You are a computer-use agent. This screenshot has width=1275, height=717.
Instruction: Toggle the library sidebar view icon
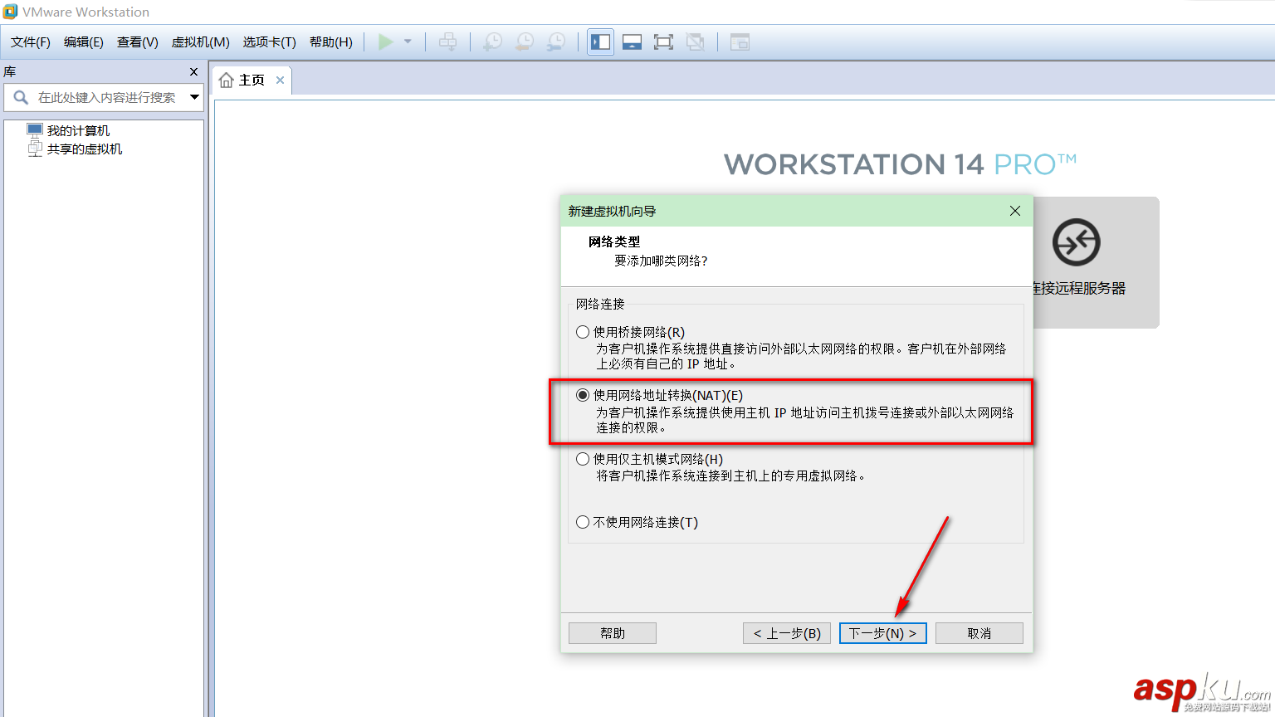[x=600, y=42]
